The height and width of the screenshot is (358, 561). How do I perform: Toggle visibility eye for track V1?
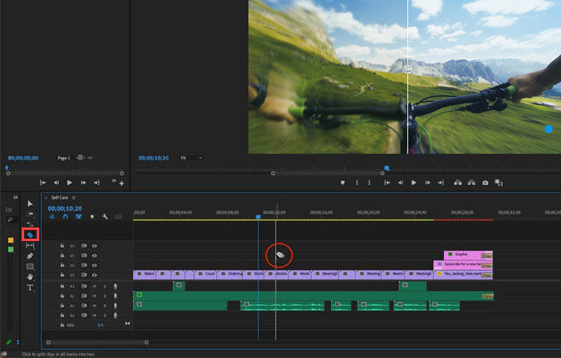coord(95,275)
